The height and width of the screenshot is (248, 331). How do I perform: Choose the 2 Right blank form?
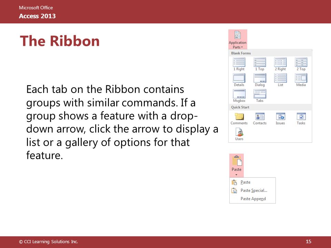point(280,64)
